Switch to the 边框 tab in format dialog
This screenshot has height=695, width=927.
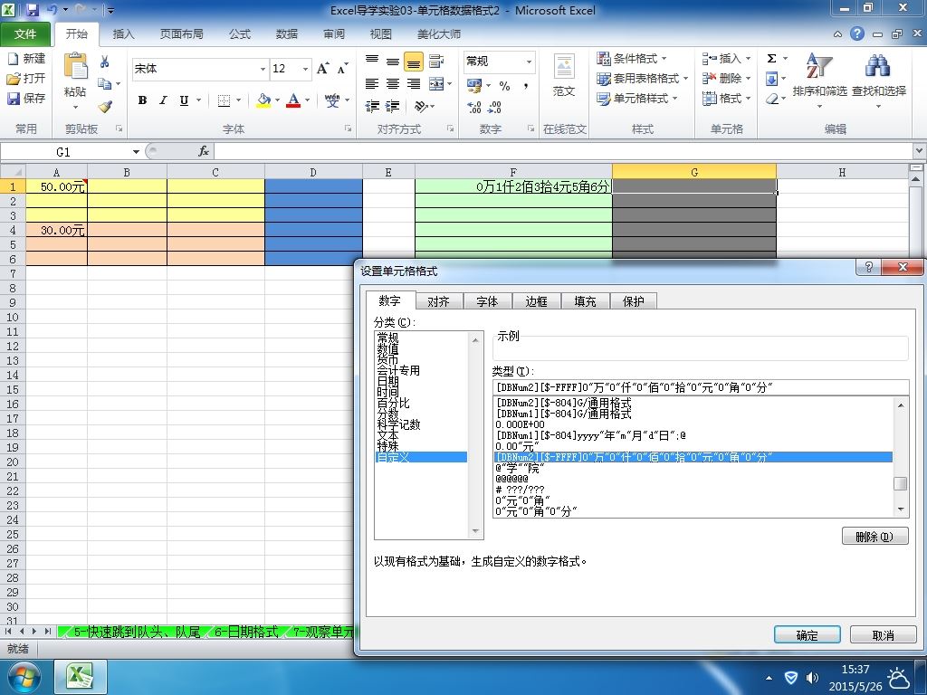tap(536, 301)
